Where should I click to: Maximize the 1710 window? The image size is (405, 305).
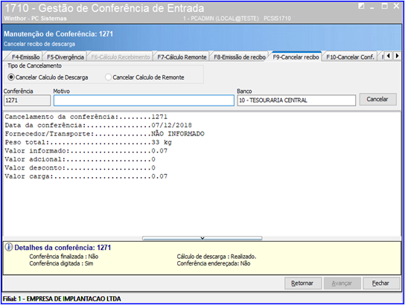click(x=385, y=6)
